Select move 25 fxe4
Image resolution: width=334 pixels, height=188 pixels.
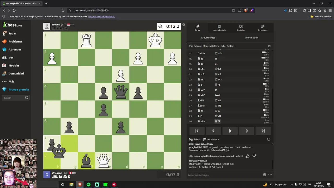tap(217, 95)
